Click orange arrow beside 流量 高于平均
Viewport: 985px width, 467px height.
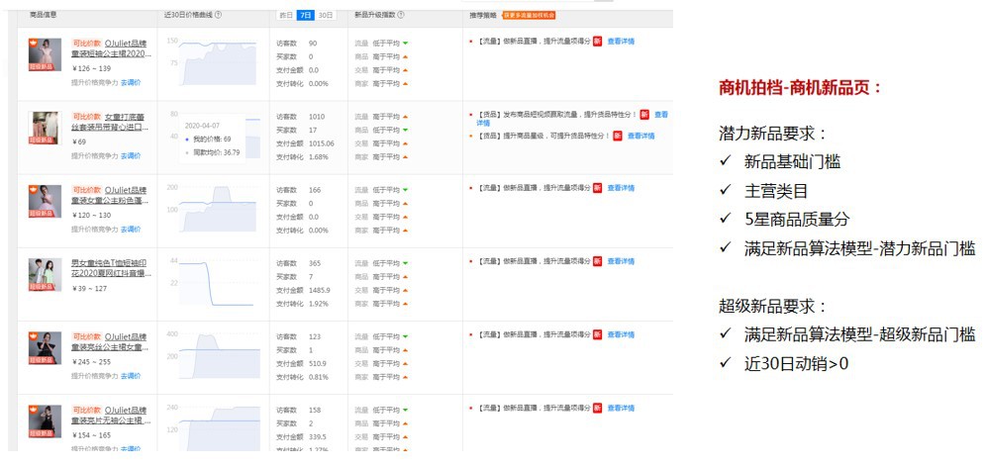405,117
